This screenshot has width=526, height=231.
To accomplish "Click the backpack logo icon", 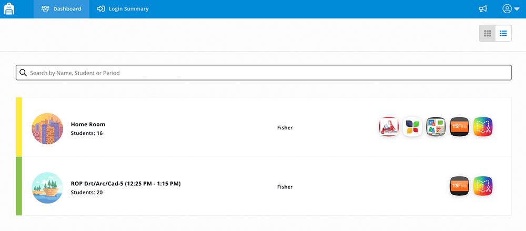I will 9,9.
